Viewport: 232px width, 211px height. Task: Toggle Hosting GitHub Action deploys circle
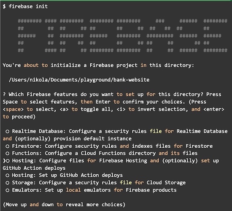pyautogui.click(x=8, y=176)
